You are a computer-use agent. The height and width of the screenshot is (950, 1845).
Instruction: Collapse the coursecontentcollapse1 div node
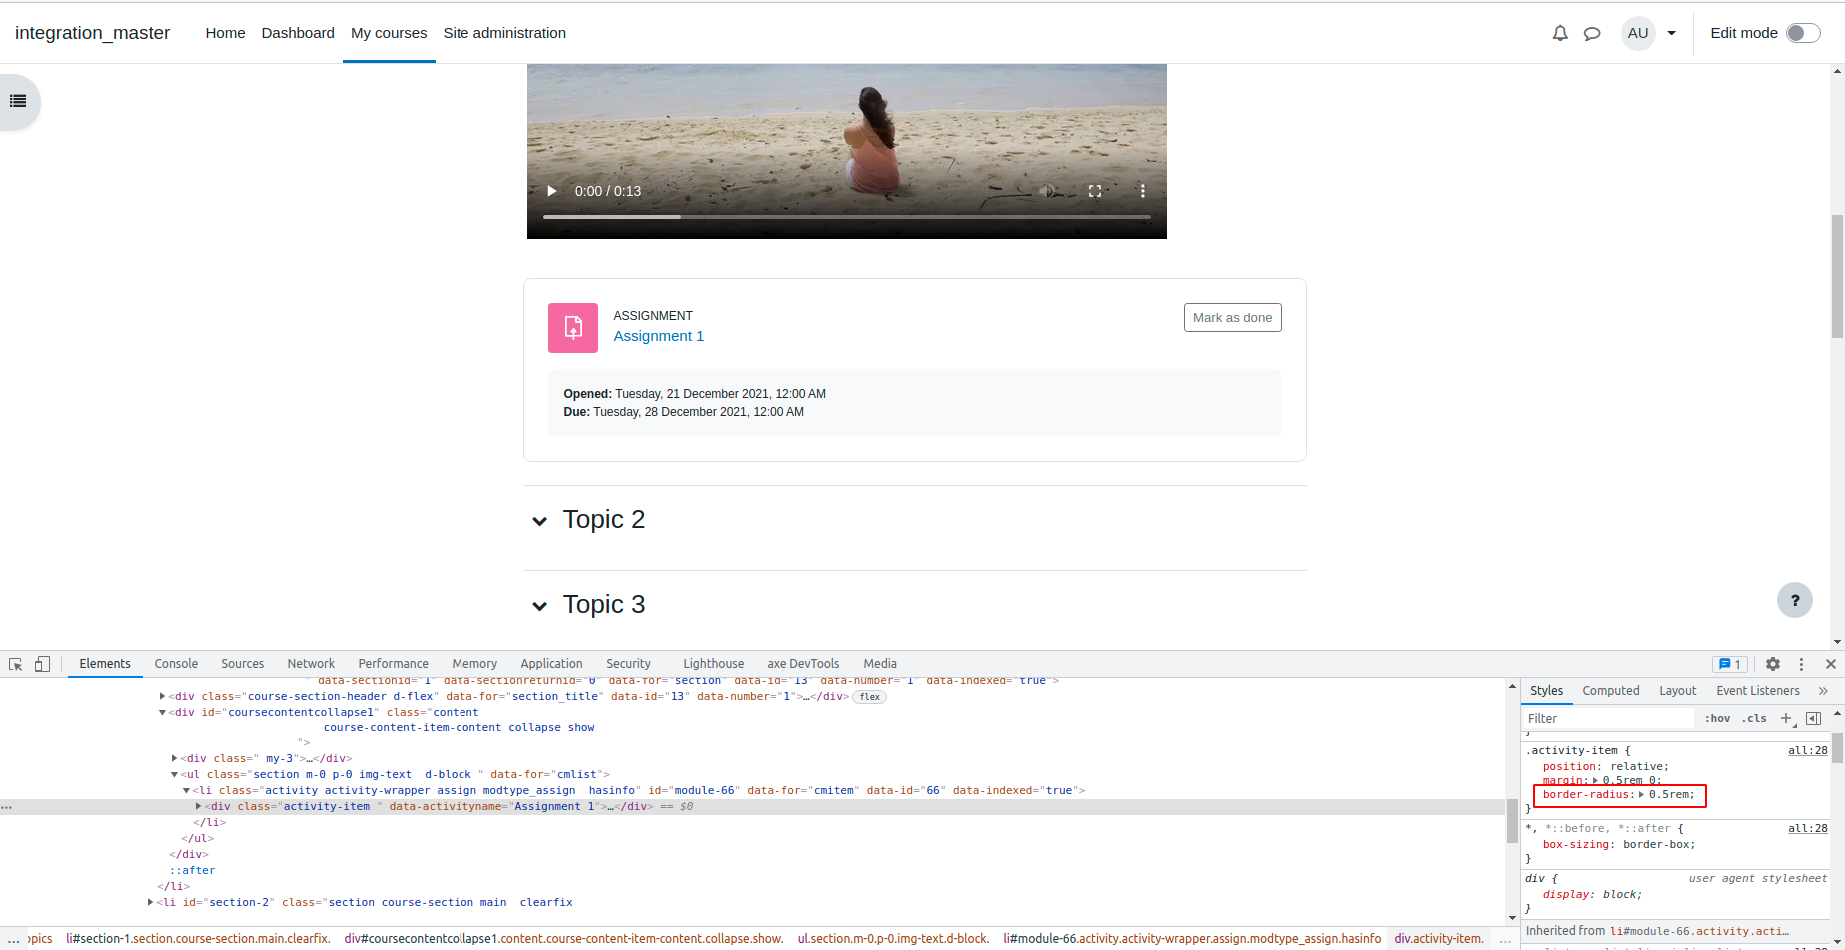coord(162,712)
